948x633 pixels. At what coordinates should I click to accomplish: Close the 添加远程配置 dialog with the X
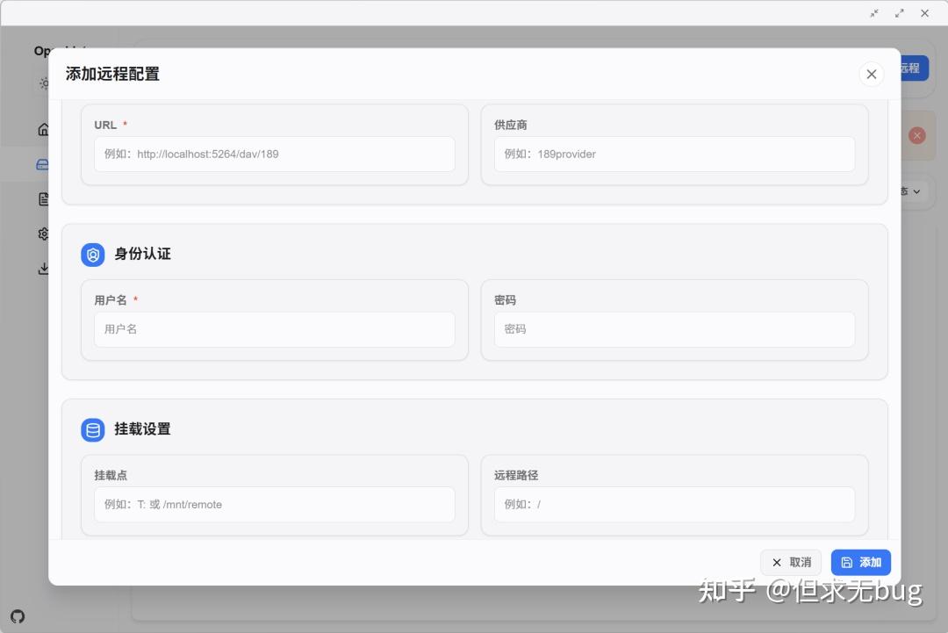(x=872, y=74)
